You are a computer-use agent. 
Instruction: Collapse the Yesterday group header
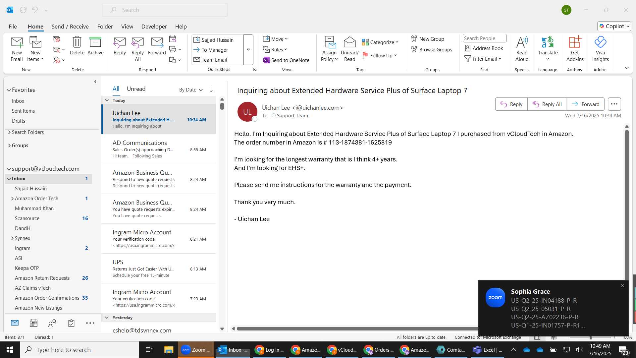107,317
